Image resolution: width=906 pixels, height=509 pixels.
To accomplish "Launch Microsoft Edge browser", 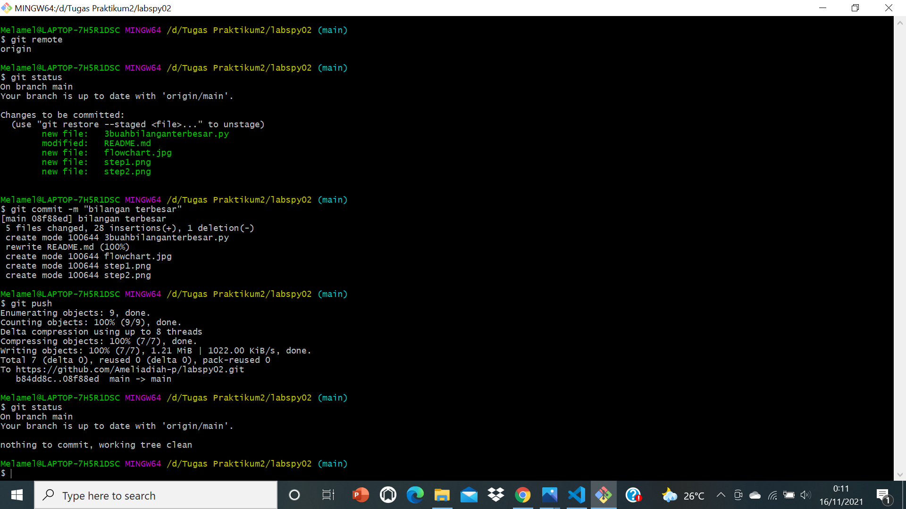I will tap(415, 495).
